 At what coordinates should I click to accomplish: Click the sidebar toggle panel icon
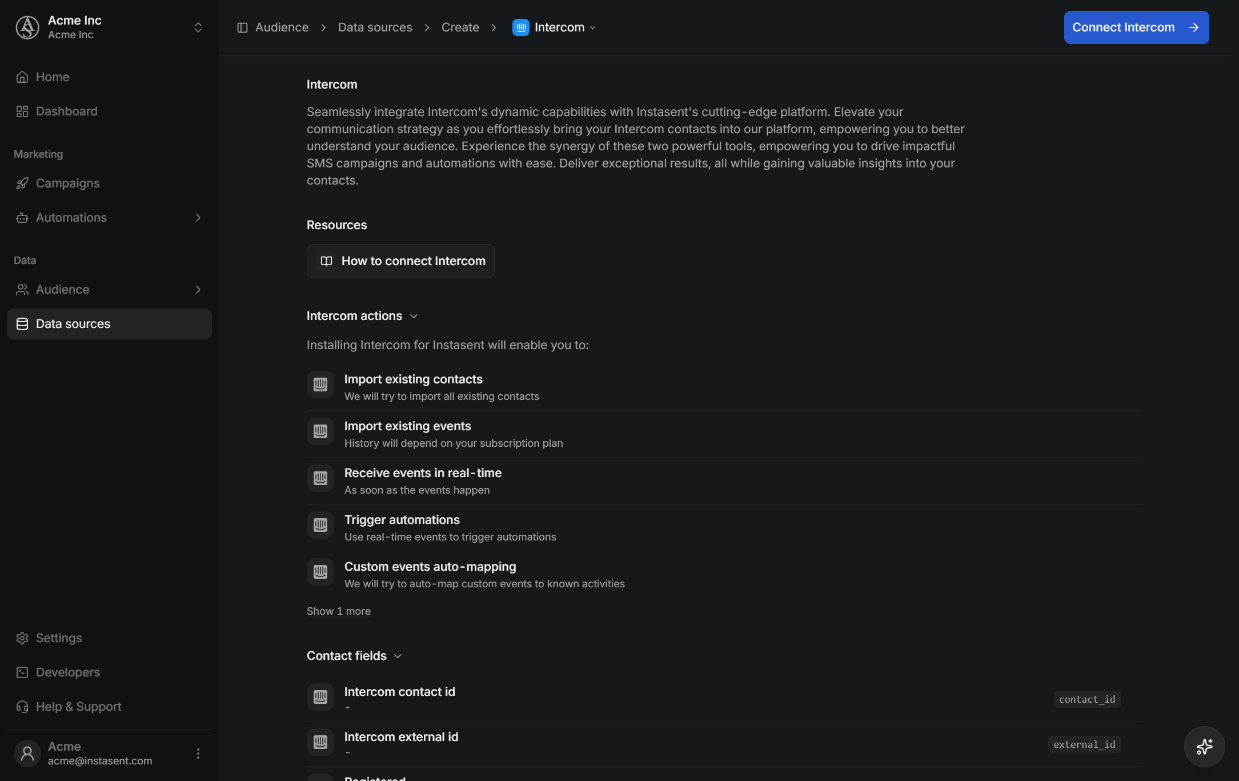[242, 27]
